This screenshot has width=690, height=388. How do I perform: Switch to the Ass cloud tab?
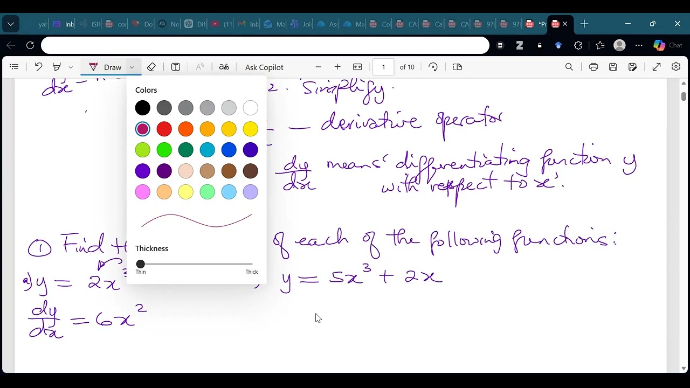click(327, 24)
